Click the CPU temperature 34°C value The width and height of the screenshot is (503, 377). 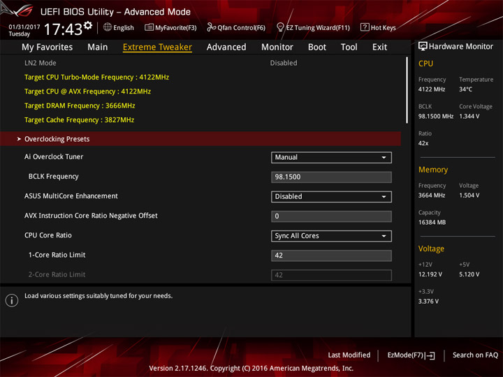tap(465, 89)
